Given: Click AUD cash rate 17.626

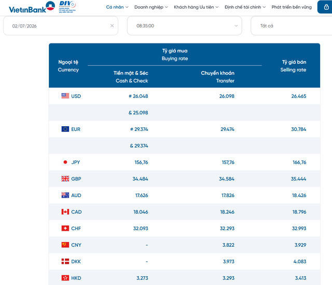Looking at the screenshot, I should (x=142, y=196).
